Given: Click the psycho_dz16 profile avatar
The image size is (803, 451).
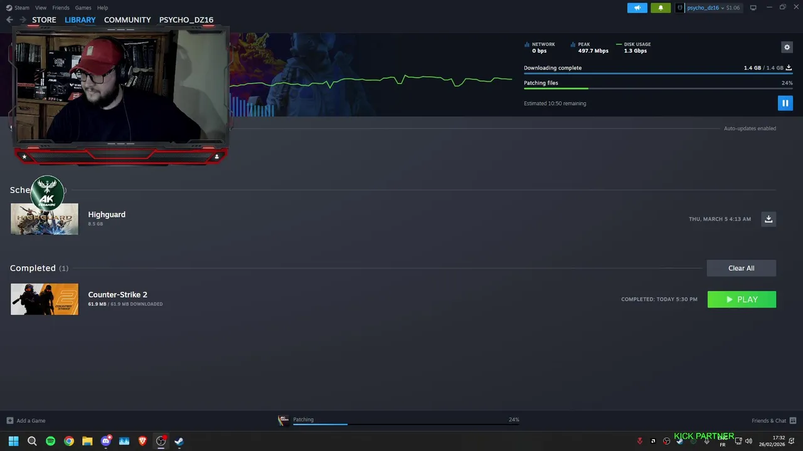Looking at the screenshot, I should [679, 8].
